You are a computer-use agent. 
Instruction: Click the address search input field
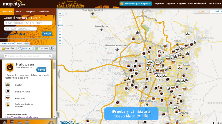click(28, 23)
